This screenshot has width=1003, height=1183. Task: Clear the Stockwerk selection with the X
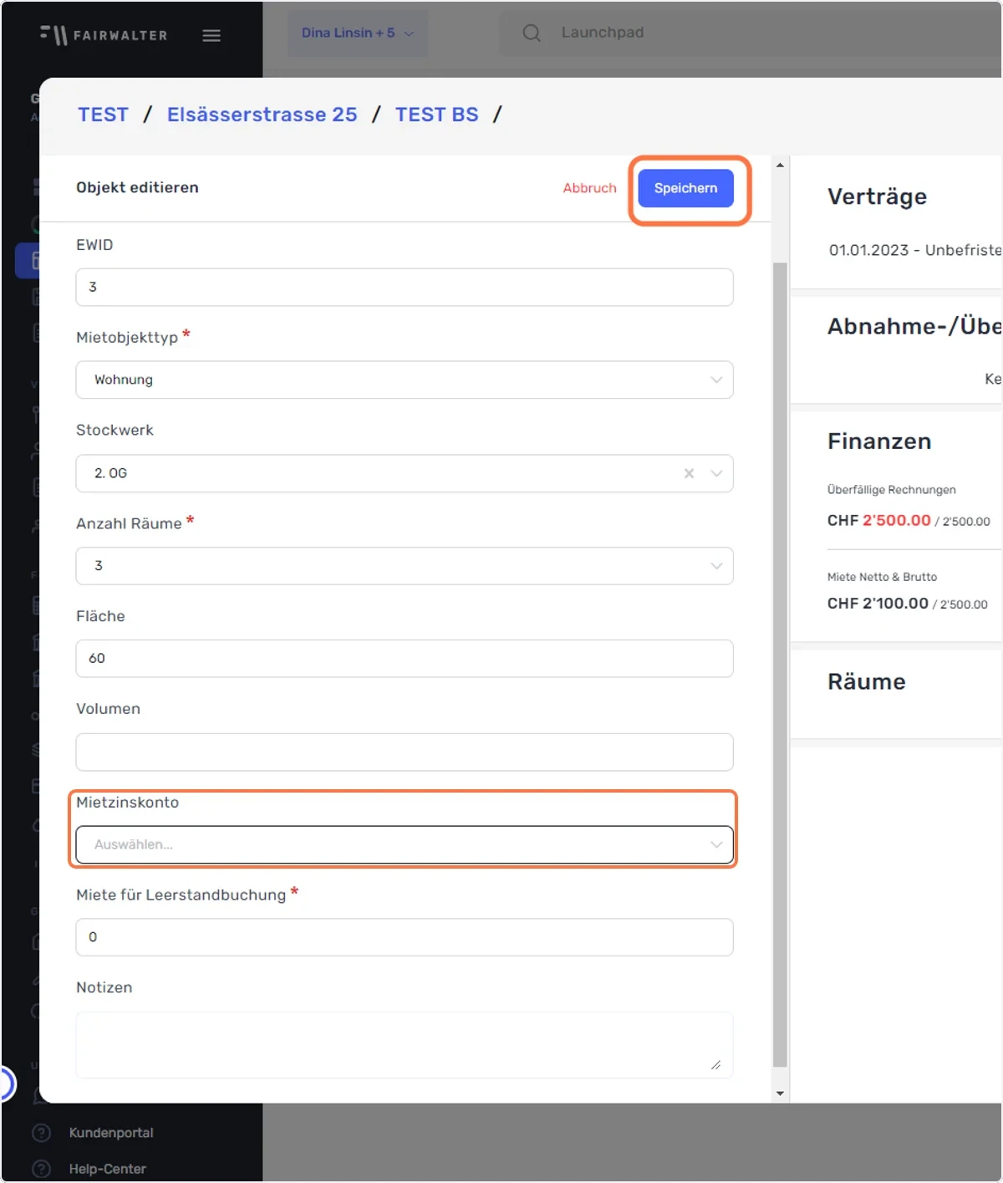tap(689, 473)
